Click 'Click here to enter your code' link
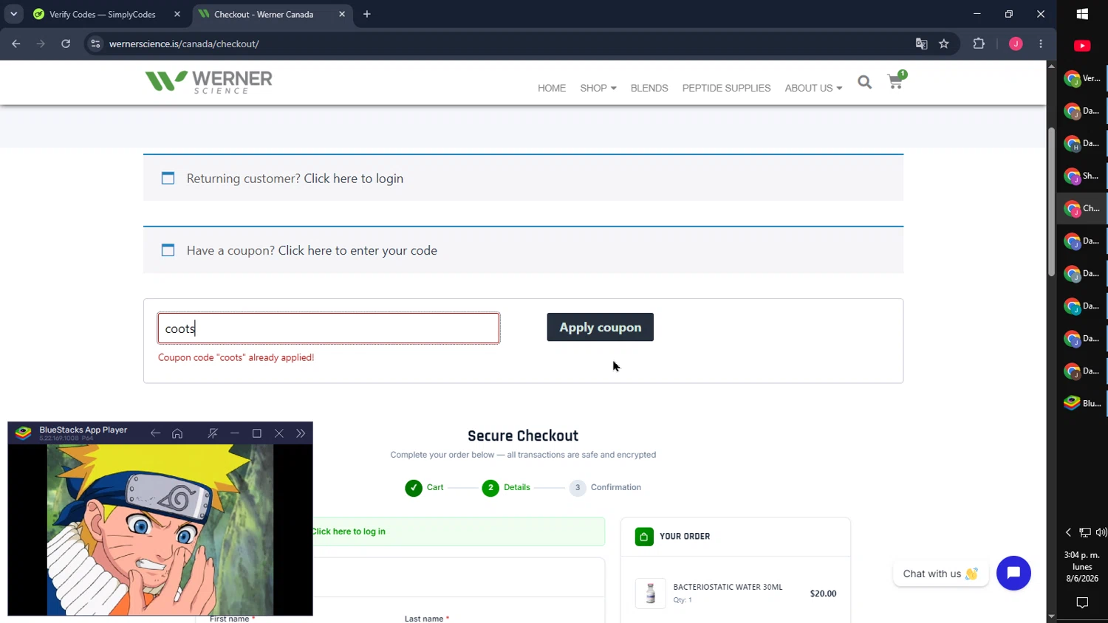The height and width of the screenshot is (623, 1108). pyautogui.click(x=358, y=251)
